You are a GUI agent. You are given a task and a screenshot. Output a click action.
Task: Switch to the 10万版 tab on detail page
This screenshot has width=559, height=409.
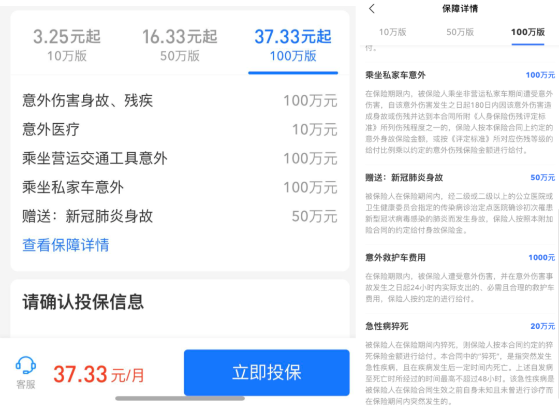392,32
